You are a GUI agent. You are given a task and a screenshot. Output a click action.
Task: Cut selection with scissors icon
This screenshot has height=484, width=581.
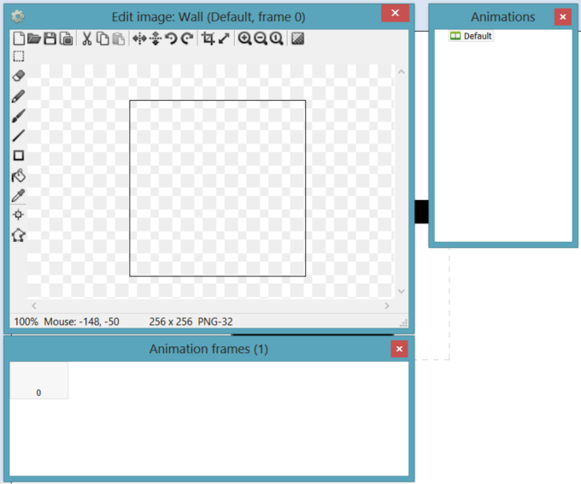point(86,38)
